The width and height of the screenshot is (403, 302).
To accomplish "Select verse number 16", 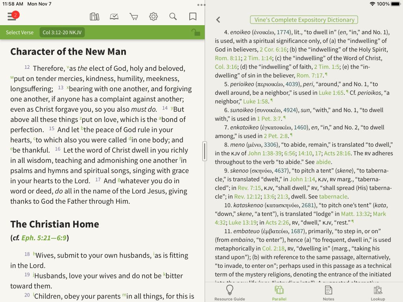I will (58, 149).
